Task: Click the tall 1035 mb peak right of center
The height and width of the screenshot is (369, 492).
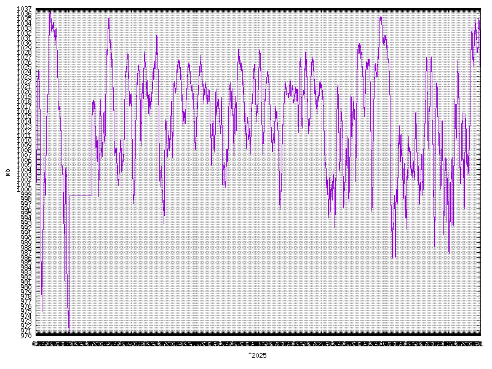Action: (381, 17)
